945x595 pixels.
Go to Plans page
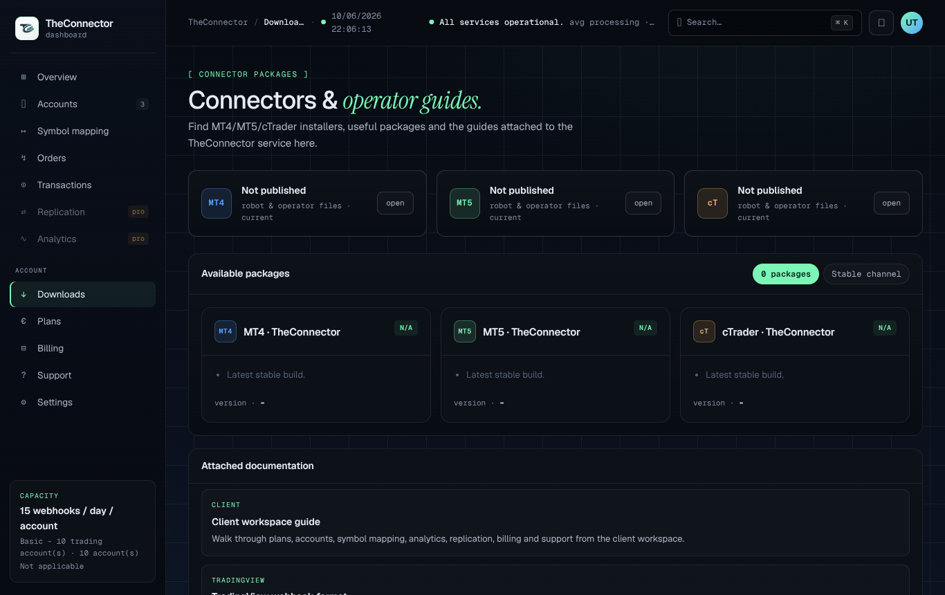(82, 321)
